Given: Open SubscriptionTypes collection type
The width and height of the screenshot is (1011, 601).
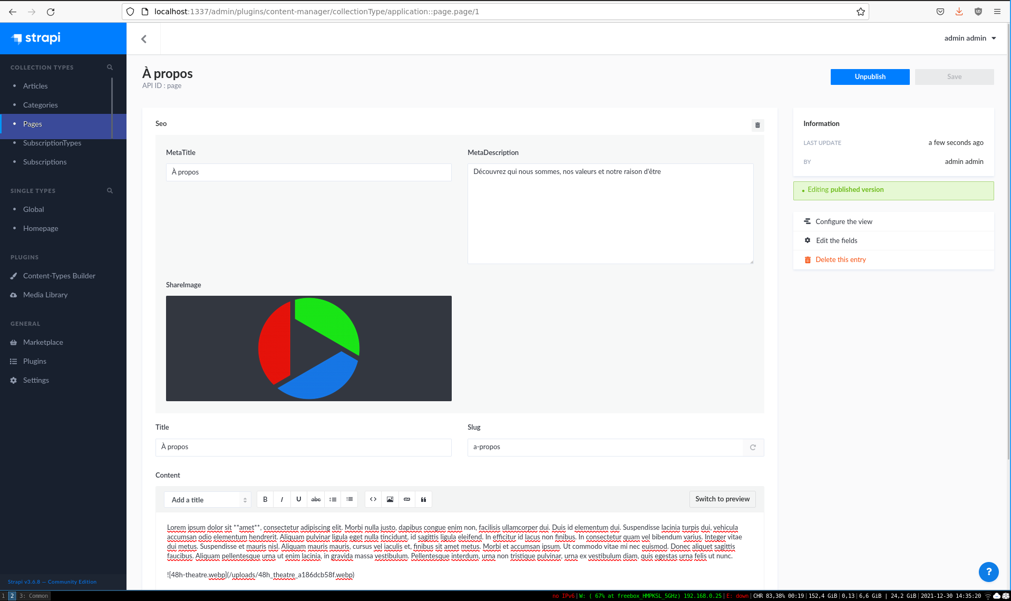Looking at the screenshot, I should click(52, 143).
